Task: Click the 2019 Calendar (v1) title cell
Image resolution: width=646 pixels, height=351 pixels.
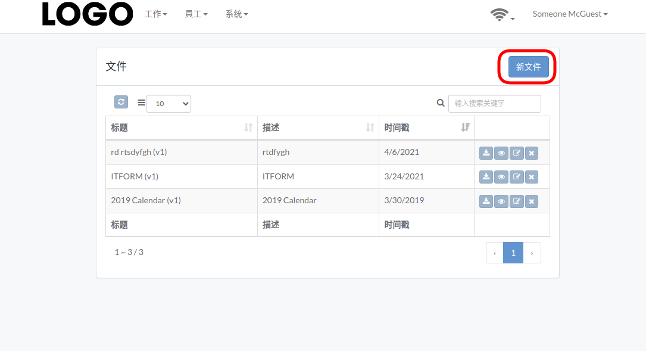Action: (181, 200)
